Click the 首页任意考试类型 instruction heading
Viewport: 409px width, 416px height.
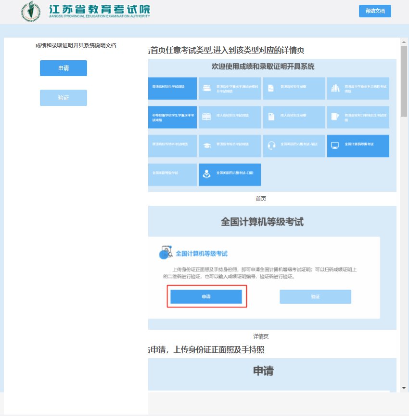coord(227,50)
